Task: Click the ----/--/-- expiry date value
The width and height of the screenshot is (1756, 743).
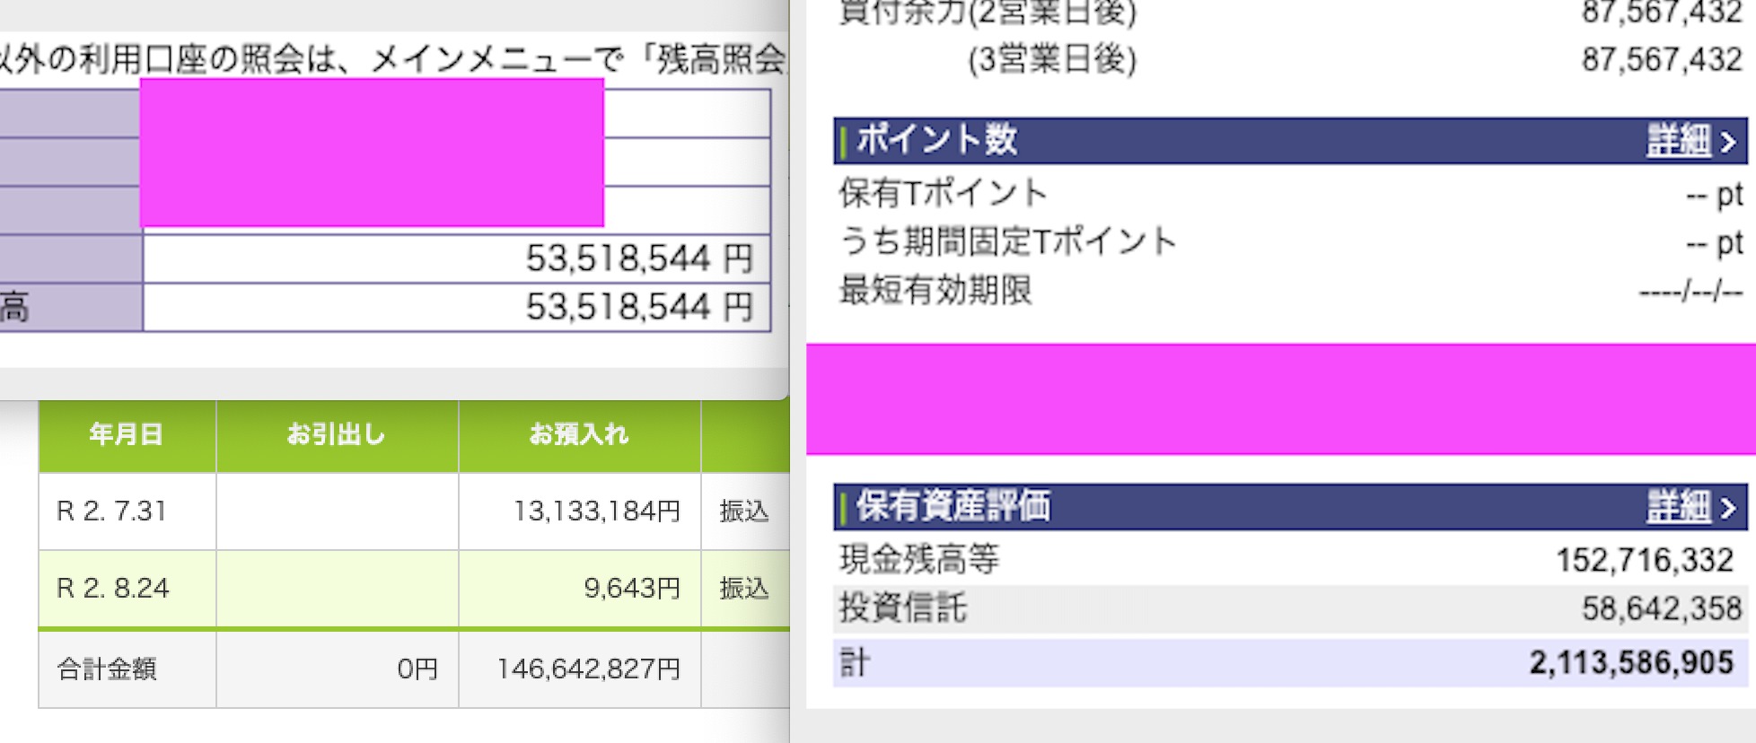Action: (1690, 293)
